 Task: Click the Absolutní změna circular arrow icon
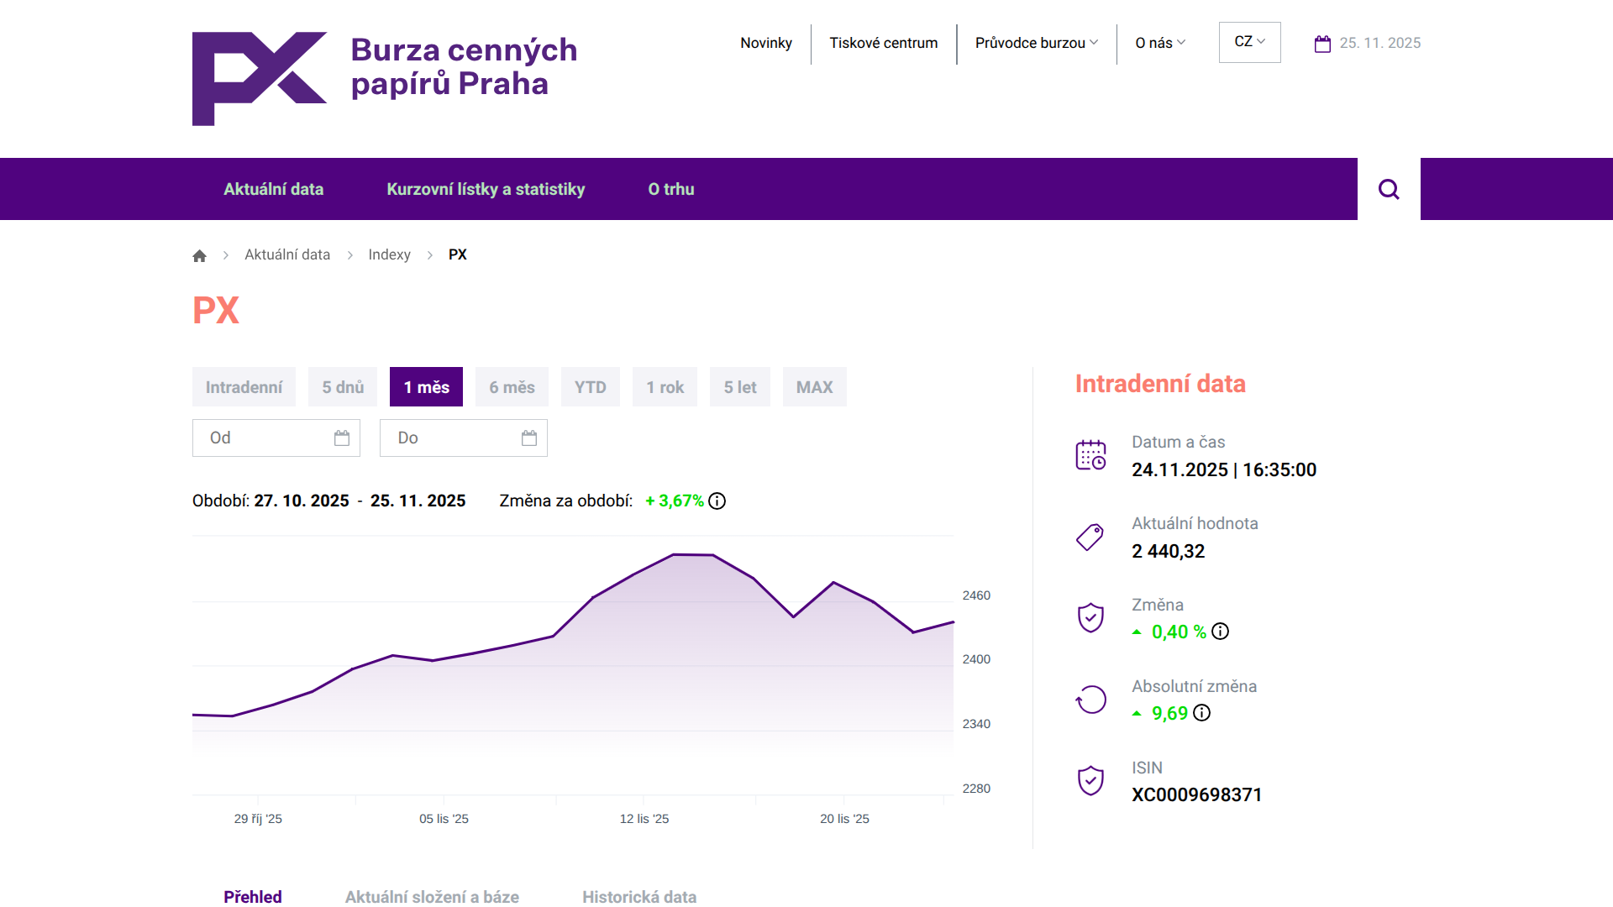[x=1090, y=700]
